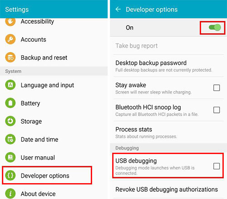
Task: Go back with the header arrow
Action: [118, 10]
